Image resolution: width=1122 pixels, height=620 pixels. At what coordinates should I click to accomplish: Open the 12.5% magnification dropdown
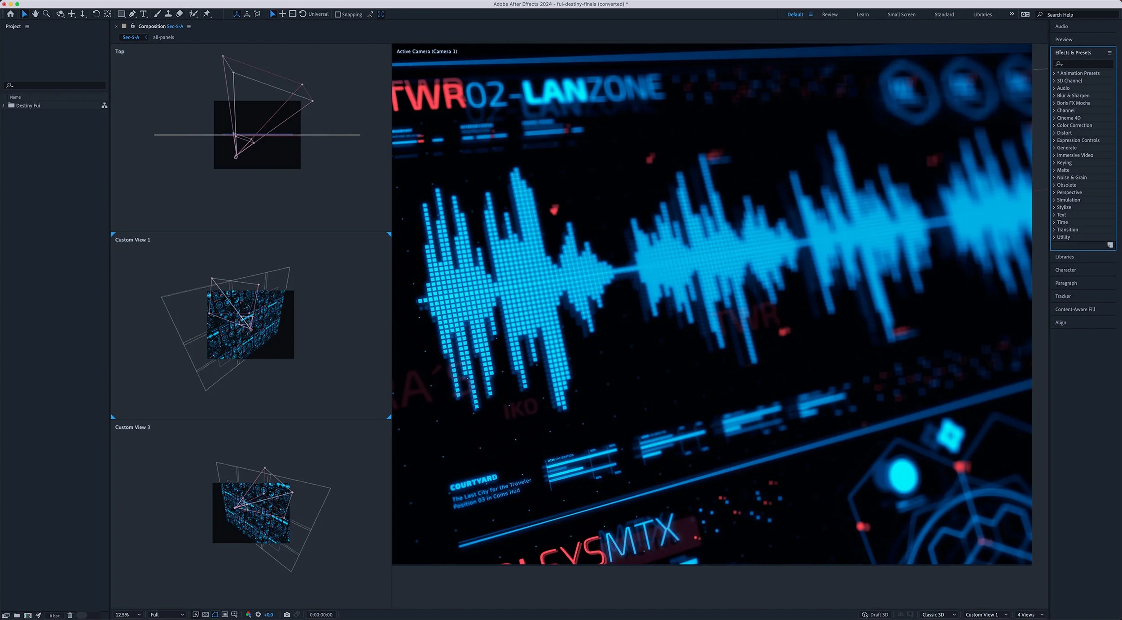(128, 615)
